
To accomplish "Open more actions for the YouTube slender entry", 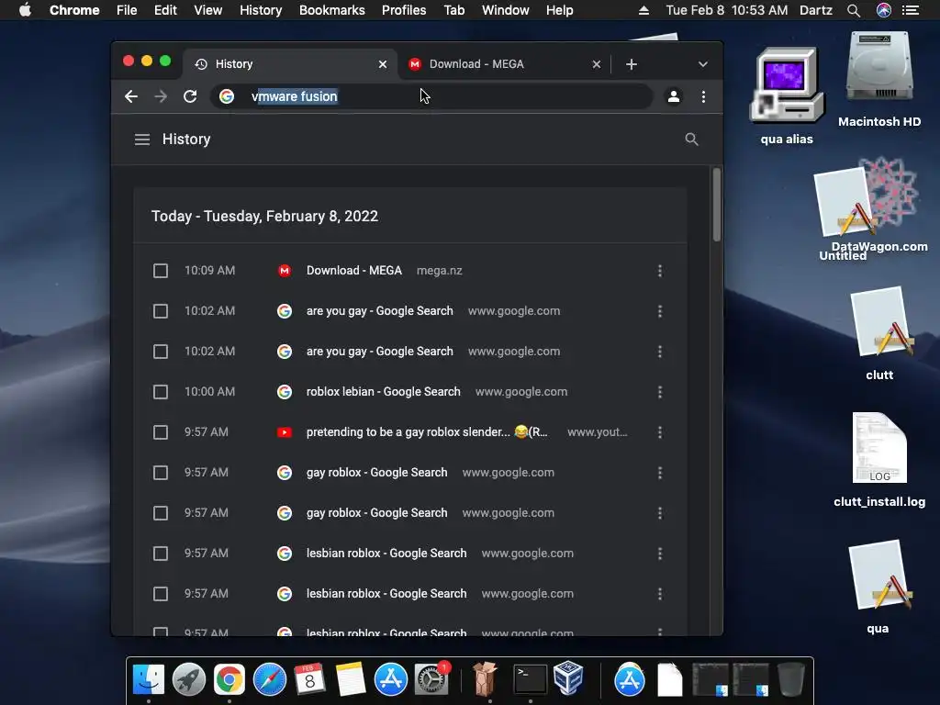I will [659, 432].
